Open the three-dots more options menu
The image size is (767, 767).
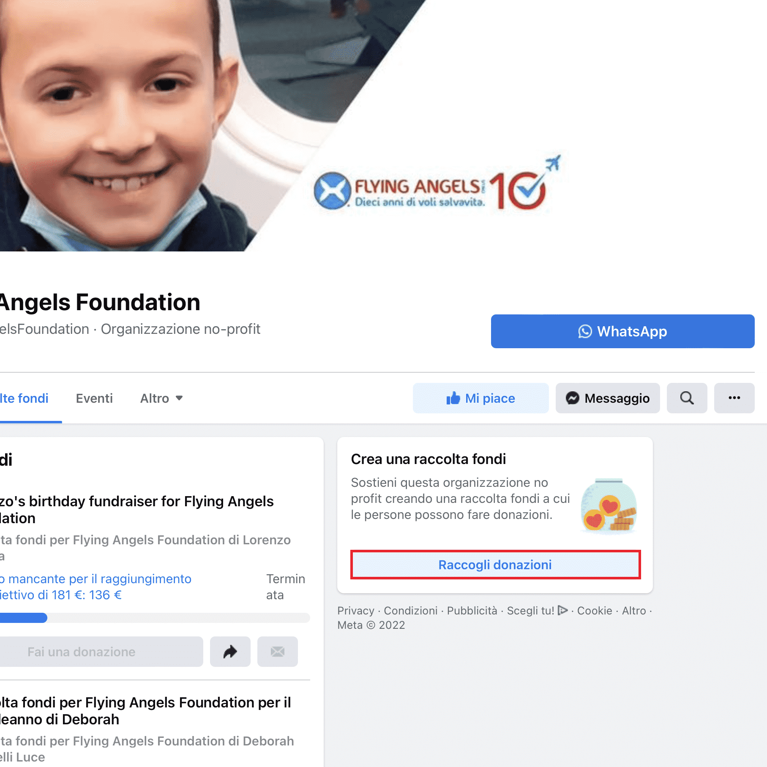click(x=734, y=398)
